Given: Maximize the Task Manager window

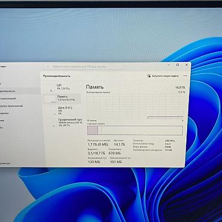Looking at the screenshot, I should pos(178,65).
